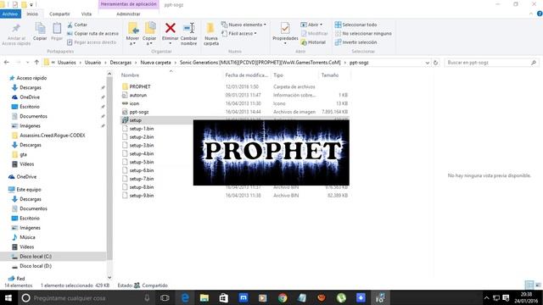Click the Historial ribbon button
This screenshot has width=543, height=305.
coord(313,42)
